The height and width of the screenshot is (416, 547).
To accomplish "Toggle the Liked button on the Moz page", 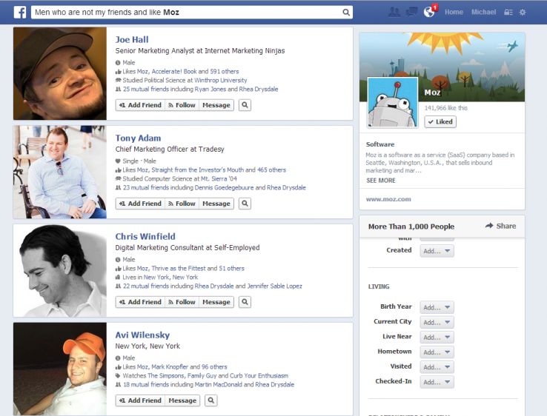I will pos(440,121).
